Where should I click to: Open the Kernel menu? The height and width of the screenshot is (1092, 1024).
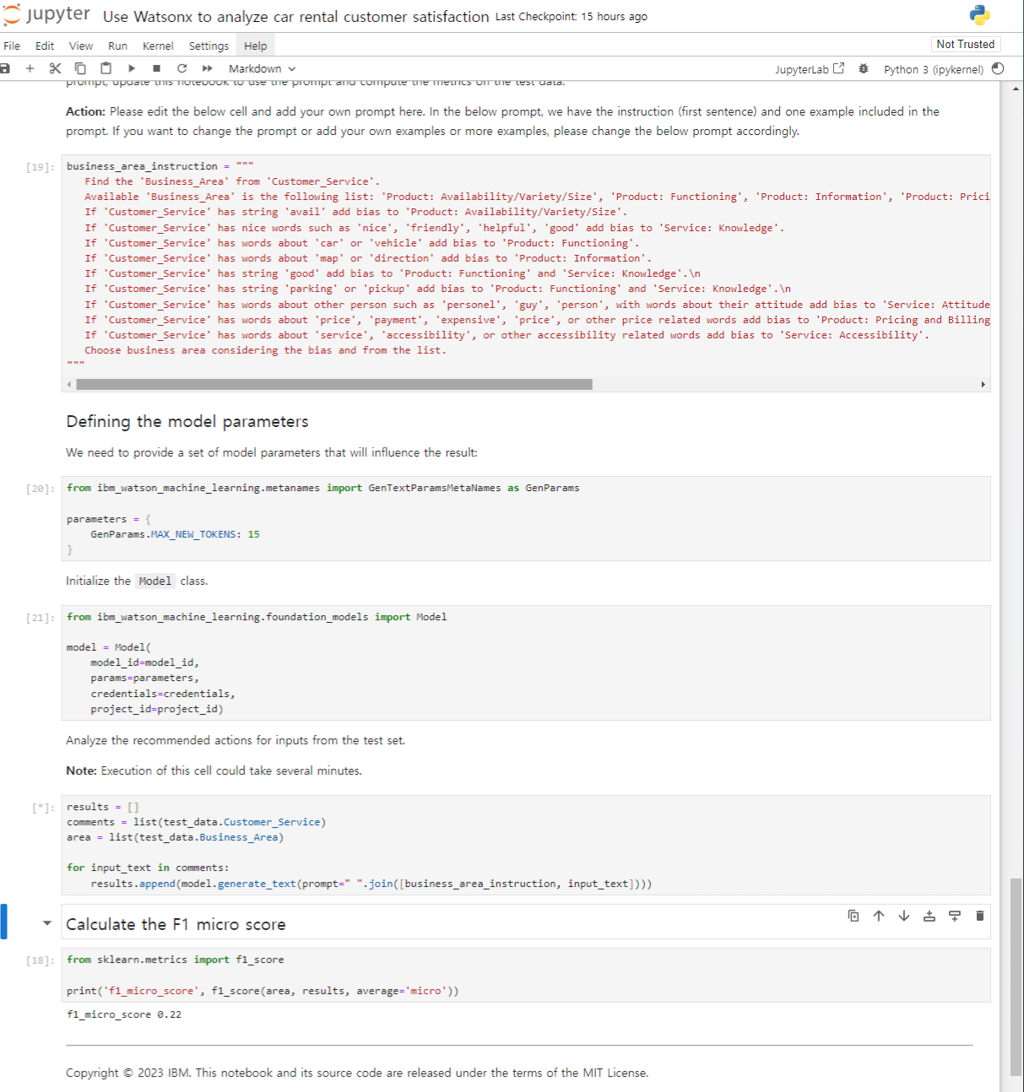click(158, 46)
